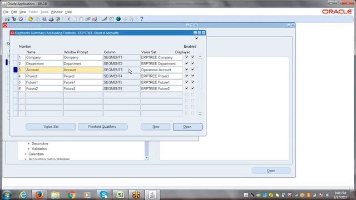Expand the Calendars tree node
Screen dimensions: 356x200
[x=26, y=154]
